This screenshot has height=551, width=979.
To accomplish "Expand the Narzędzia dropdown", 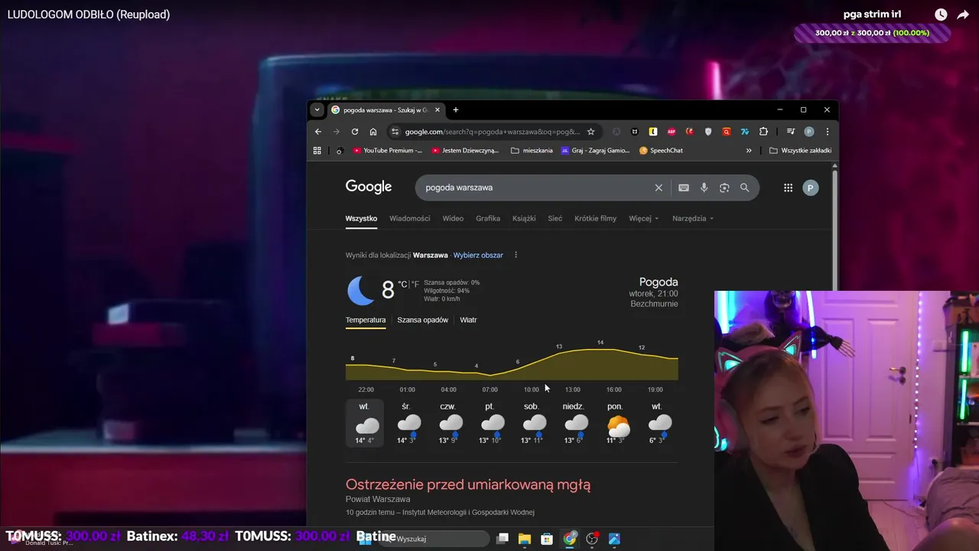I will (693, 218).
